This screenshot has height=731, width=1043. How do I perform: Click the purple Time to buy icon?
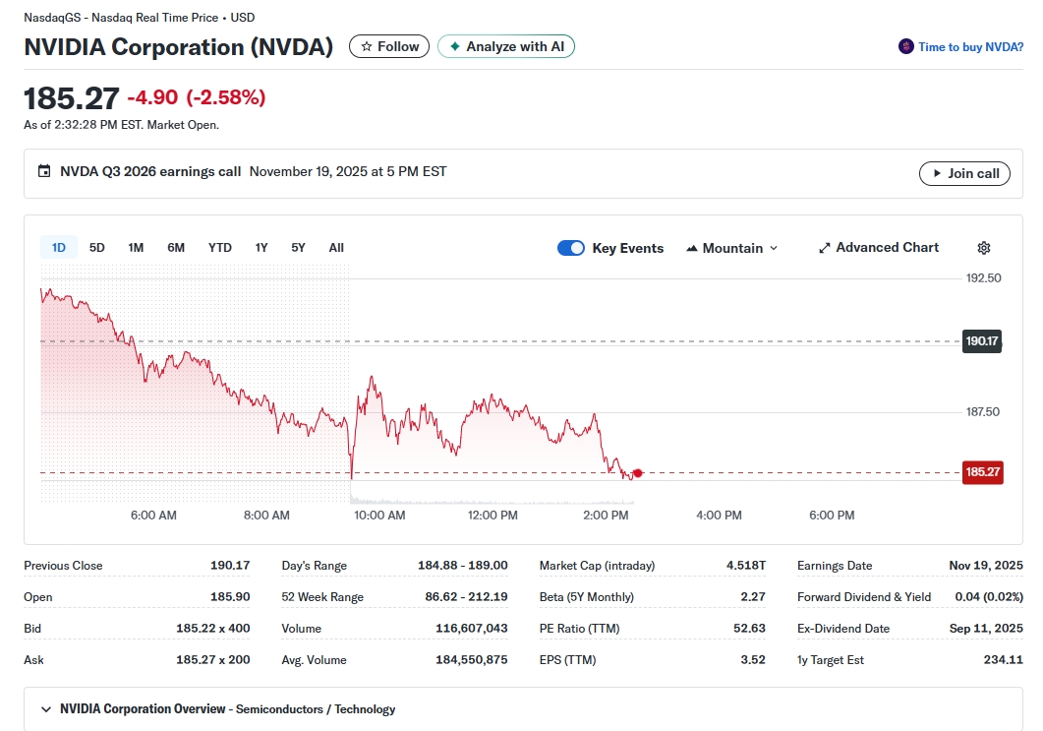[906, 46]
